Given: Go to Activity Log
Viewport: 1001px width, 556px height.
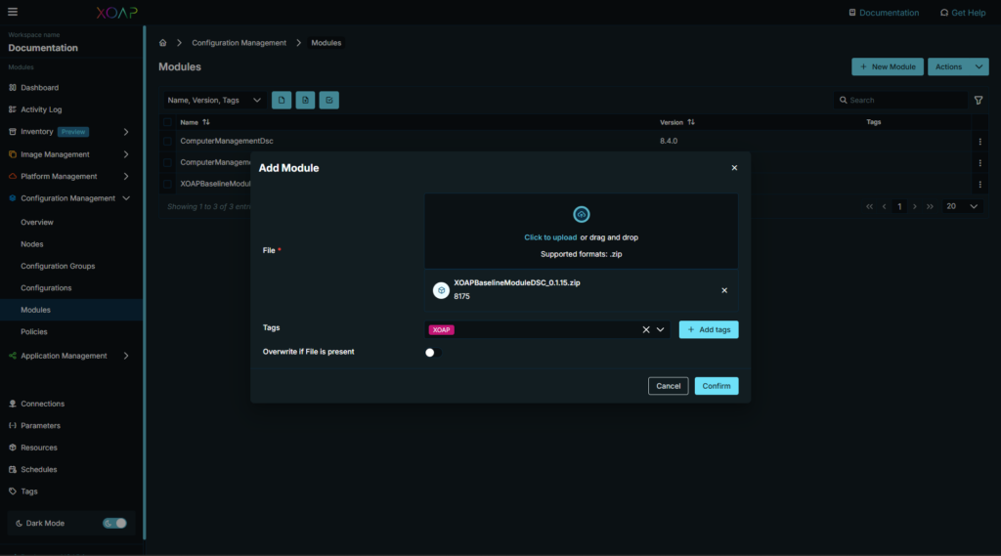Looking at the screenshot, I should click(41, 109).
